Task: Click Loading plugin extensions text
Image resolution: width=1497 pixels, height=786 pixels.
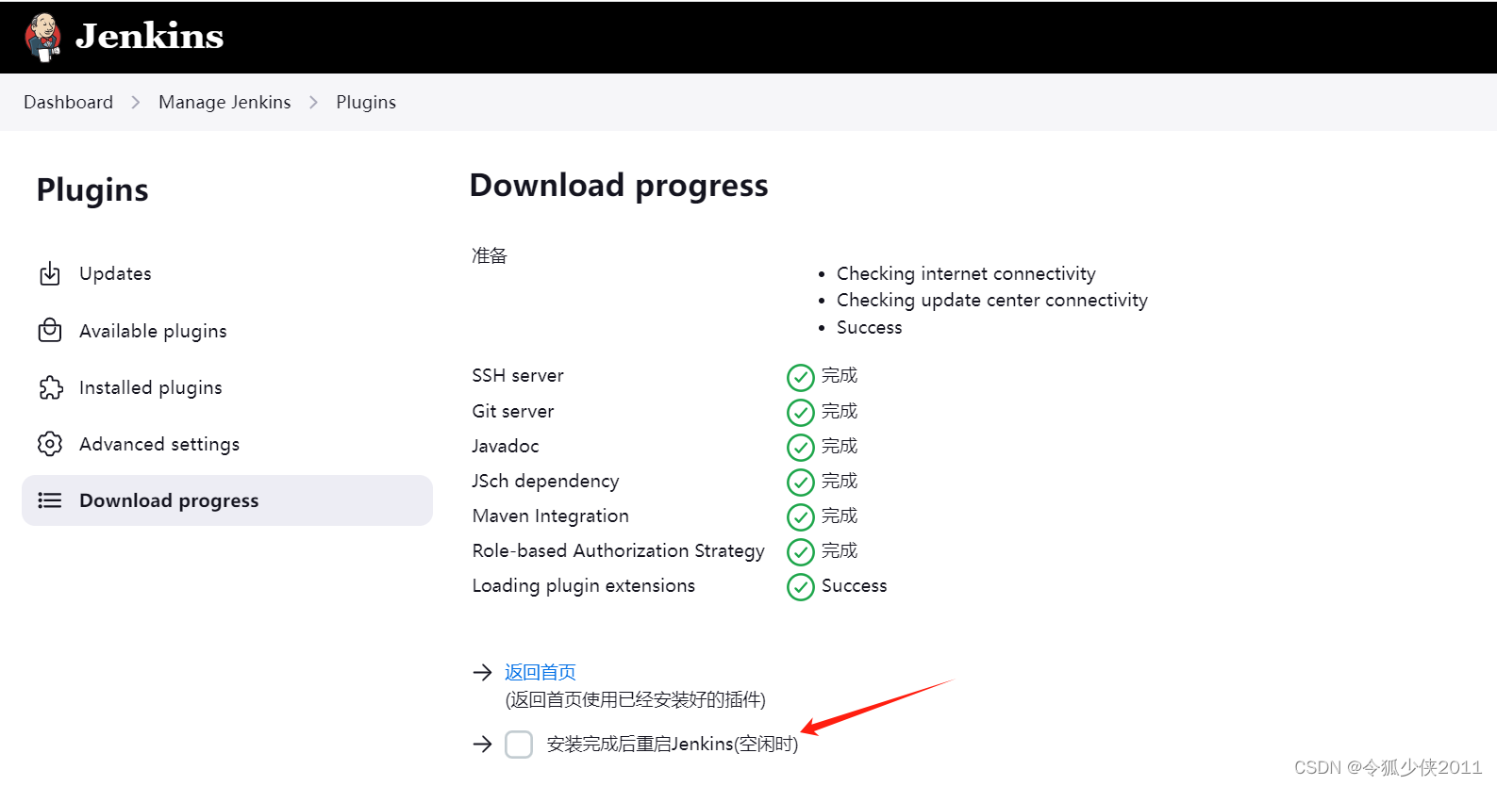Action: point(584,586)
